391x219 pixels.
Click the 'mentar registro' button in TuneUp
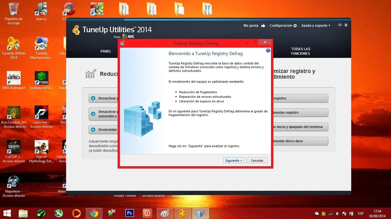300,113
